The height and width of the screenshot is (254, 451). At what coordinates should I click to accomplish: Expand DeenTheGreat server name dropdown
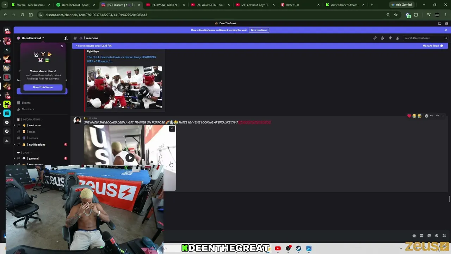pos(32,38)
